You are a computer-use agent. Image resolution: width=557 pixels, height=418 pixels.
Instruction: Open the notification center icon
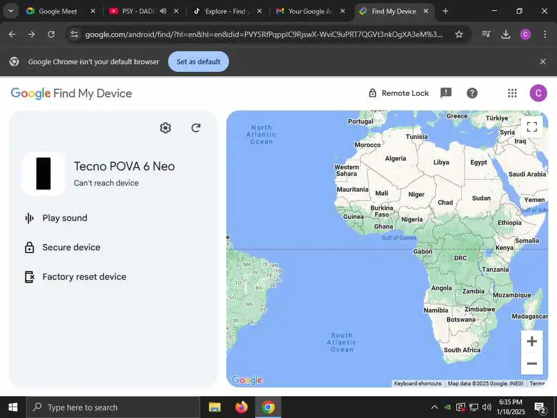point(540,408)
